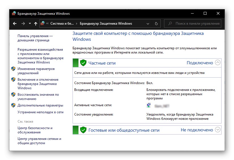Open breadcrumb arrow after 'Система и бе...'
The image size is (234, 160).
76,24
